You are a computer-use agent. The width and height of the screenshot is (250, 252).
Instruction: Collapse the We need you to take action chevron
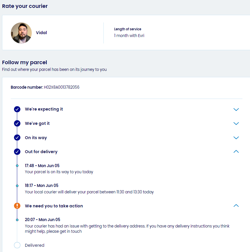tap(236, 206)
